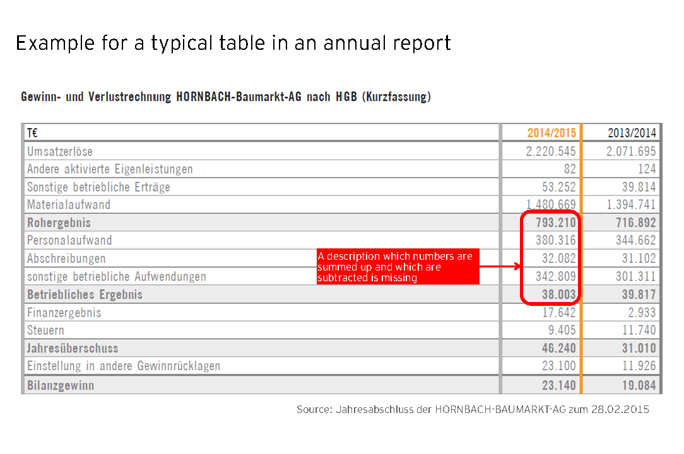Viewport: 684px width, 454px height.
Task: Select the value '301.311'
Action: (636, 277)
